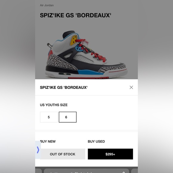Click the BUY USED heading
Viewport: 173px width, 173px height.
96,141
